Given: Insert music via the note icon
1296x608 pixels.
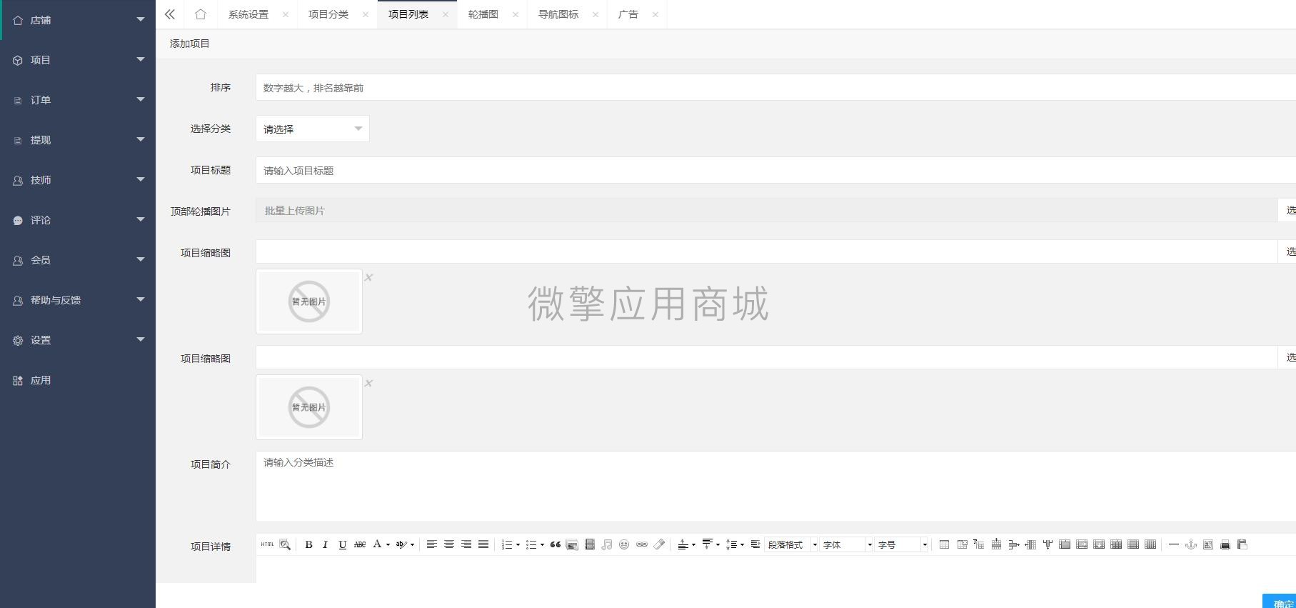Looking at the screenshot, I should pyautogui.click(x=607, y=544).
